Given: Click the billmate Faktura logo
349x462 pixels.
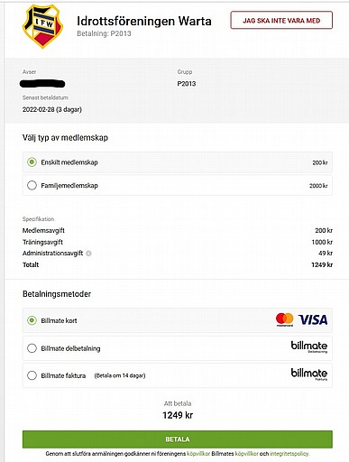Looking at the screenshot, I should pos(309,374).
